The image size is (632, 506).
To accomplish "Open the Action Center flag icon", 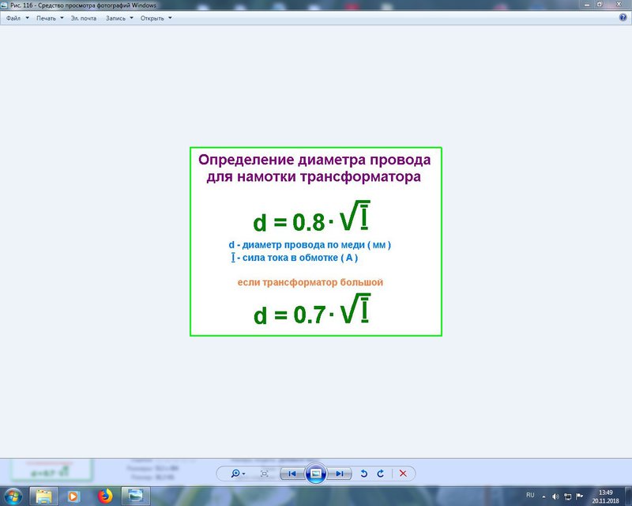I will click(x=580, y=497).
